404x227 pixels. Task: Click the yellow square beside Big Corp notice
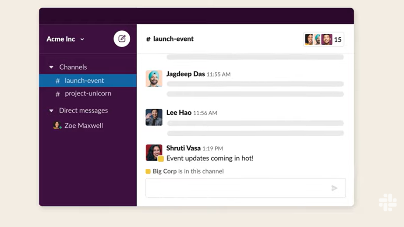(148, 171)
